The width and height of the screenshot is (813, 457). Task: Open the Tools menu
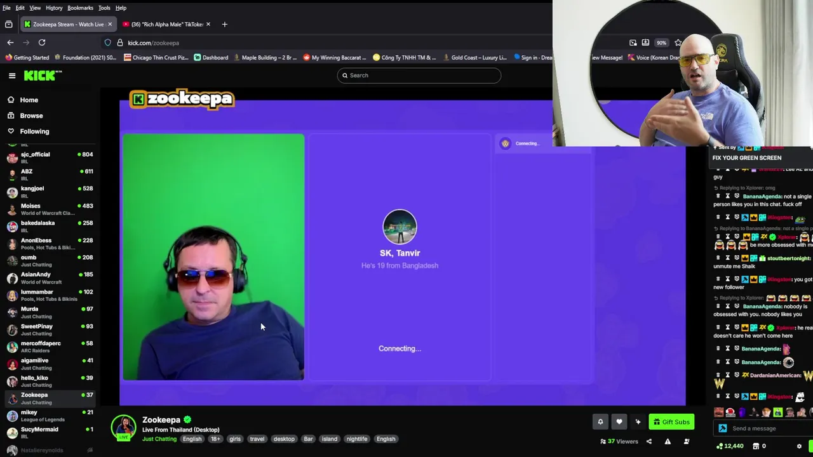[x=104, y=8]
